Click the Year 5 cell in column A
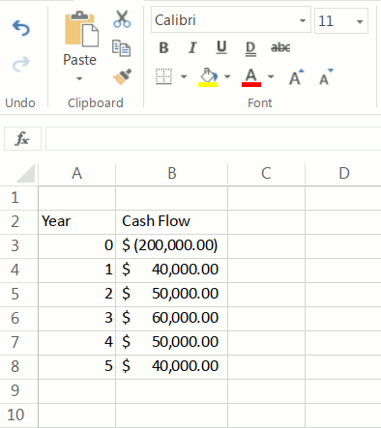Screen dimensions: 381x428 (76, 367)
